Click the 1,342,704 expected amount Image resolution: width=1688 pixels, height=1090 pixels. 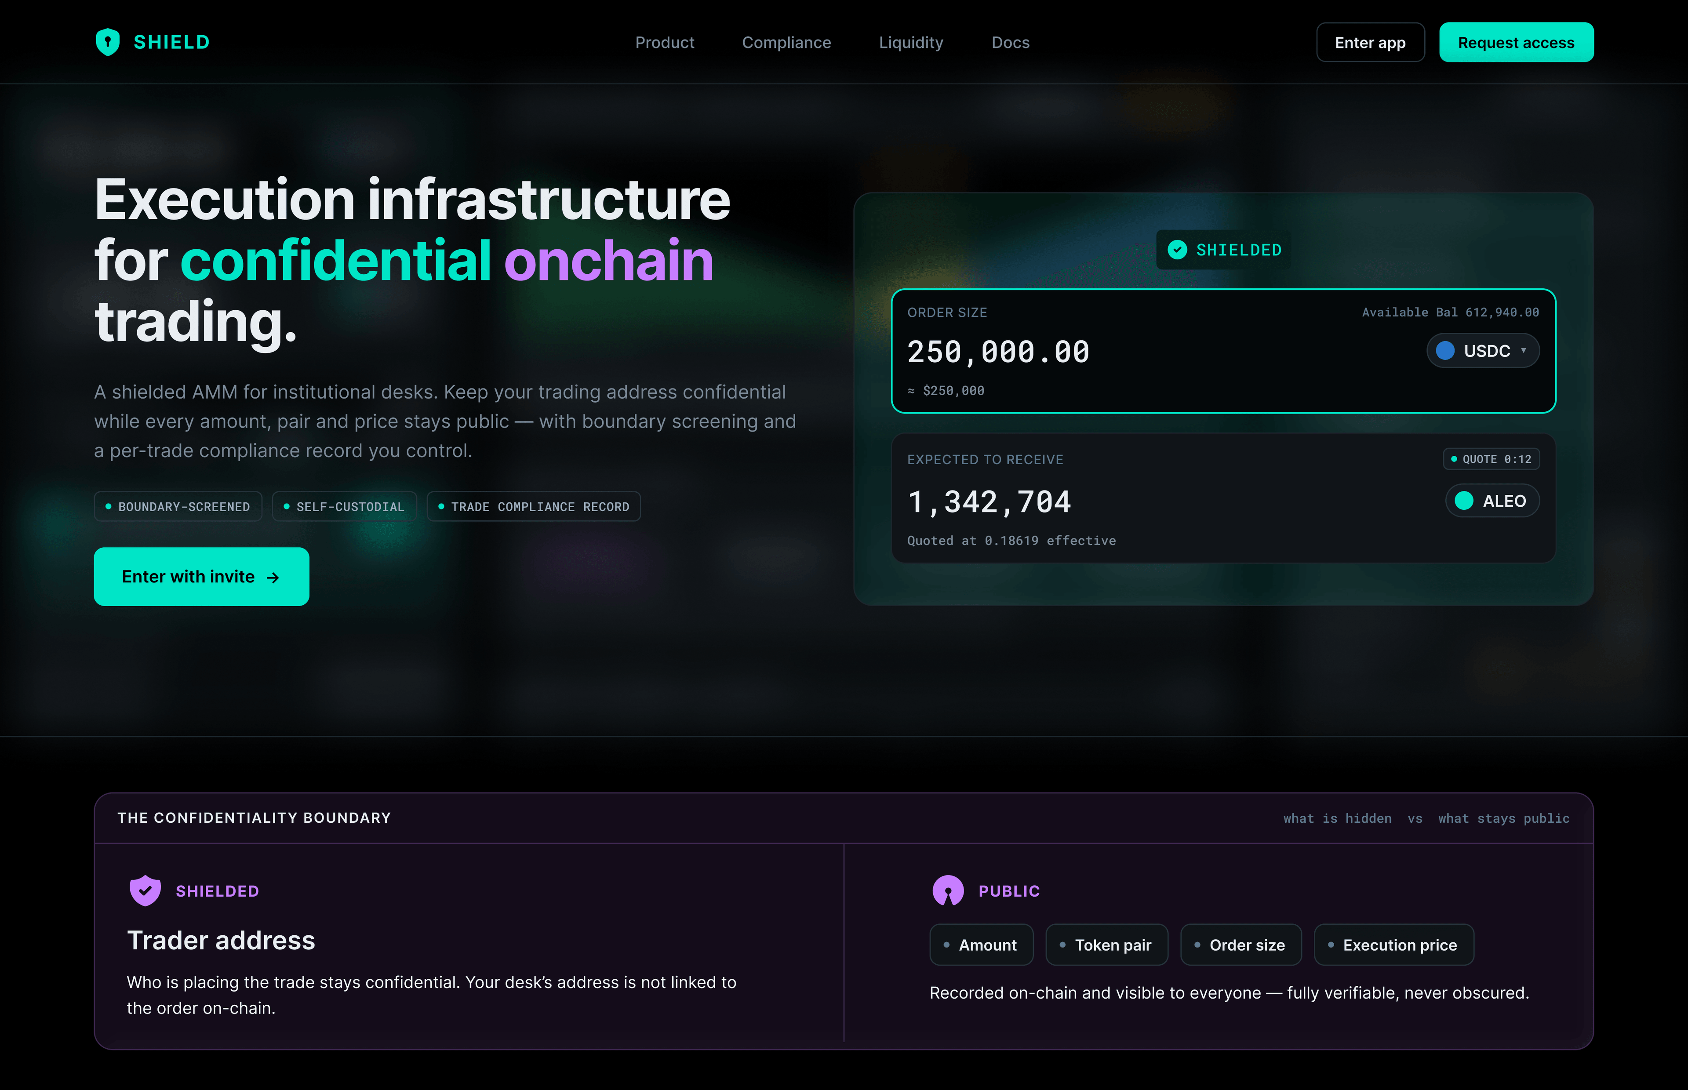tap(990, 502)
